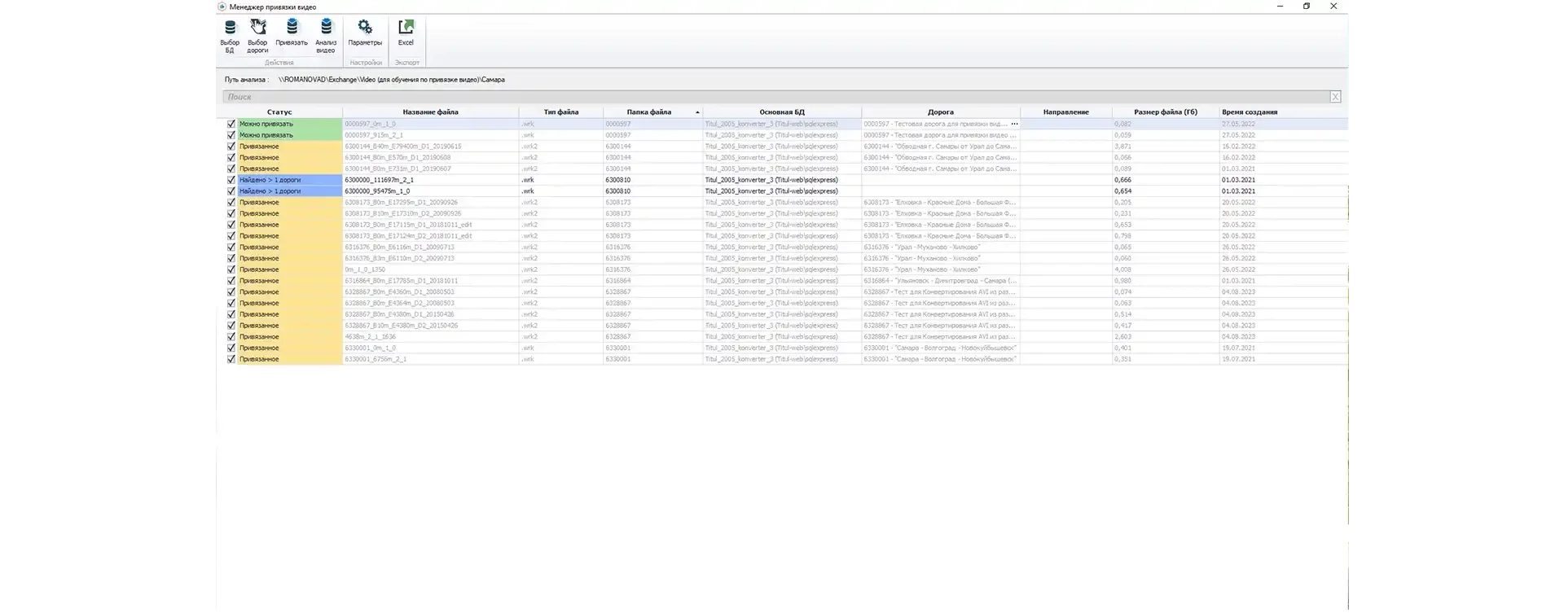1564x613 pixels.
Task: Uncheck the checkbox for file 0000597_0m_1_0
Action: [231, 125]
